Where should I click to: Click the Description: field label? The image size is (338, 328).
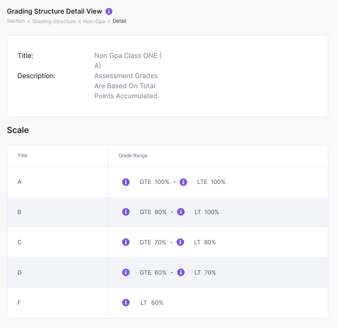point(36,76)
